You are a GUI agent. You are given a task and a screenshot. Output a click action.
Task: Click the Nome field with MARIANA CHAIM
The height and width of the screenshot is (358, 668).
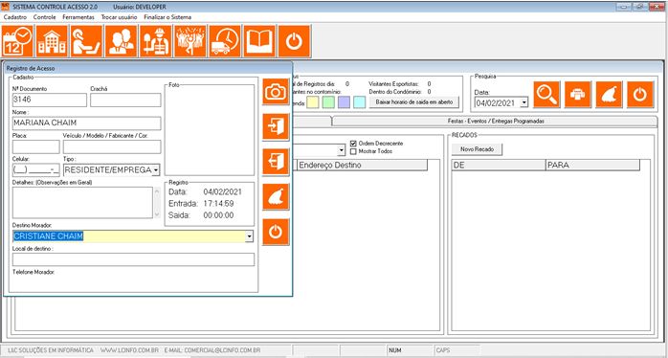click(87, 123)
